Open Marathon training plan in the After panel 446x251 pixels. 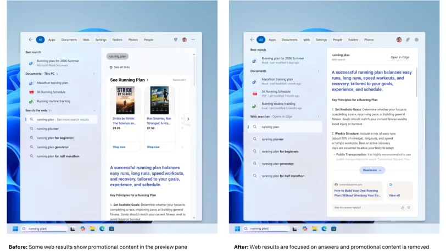(x=285, y=81)
